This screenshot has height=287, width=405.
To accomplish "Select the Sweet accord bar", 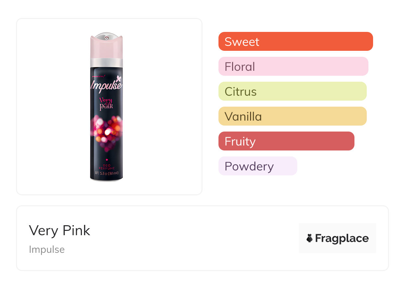I will pos(296,42).
